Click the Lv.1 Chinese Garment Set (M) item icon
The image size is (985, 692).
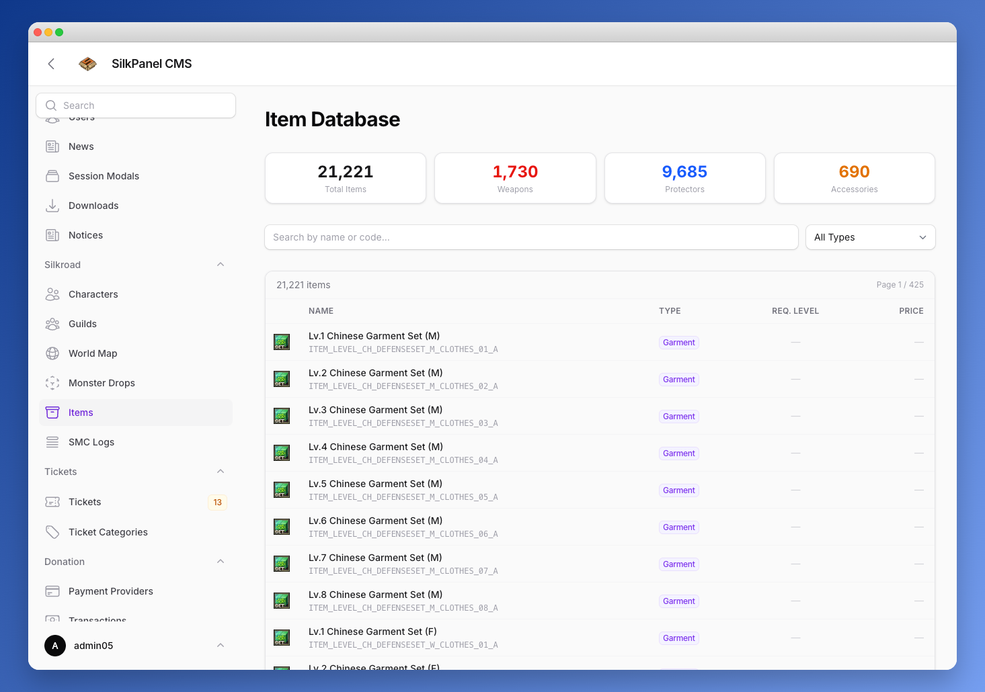(282, 342)
